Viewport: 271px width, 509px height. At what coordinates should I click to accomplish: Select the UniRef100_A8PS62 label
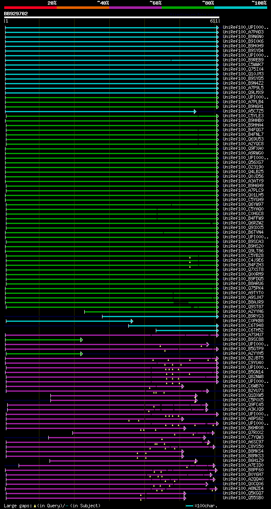pos(243,418)
